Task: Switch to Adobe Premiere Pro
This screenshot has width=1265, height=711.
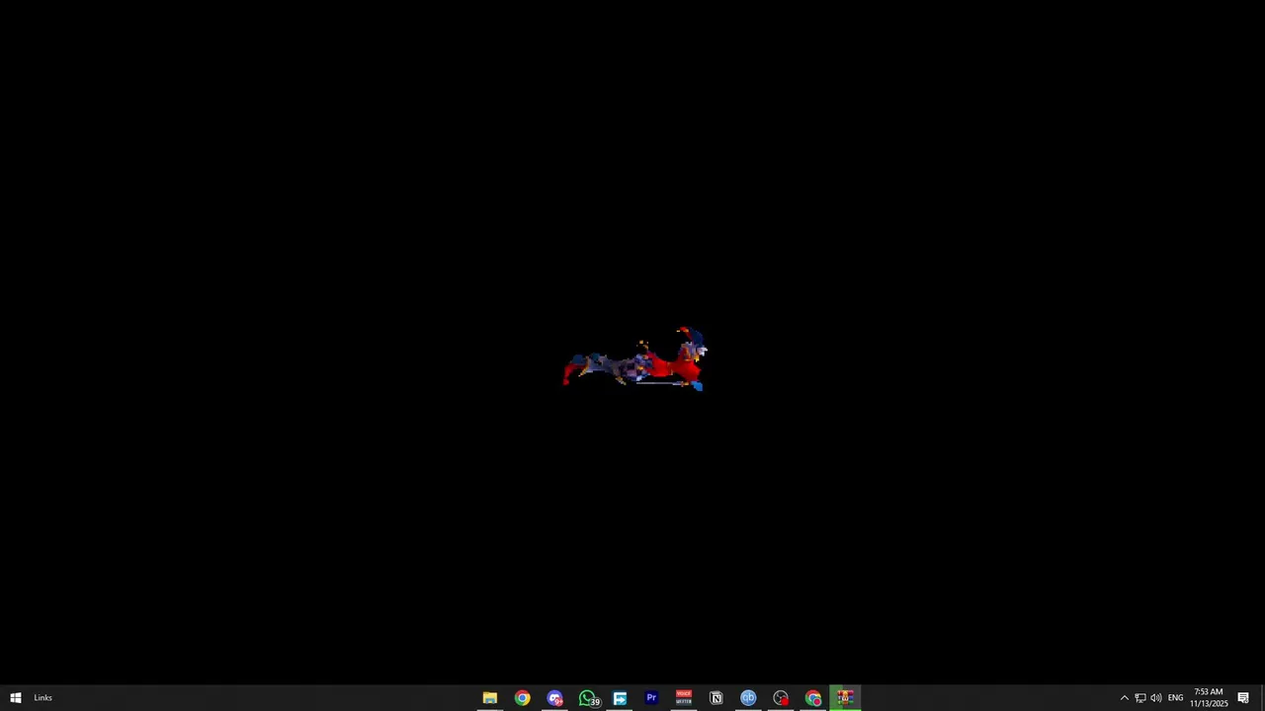Action: point(651,698)
